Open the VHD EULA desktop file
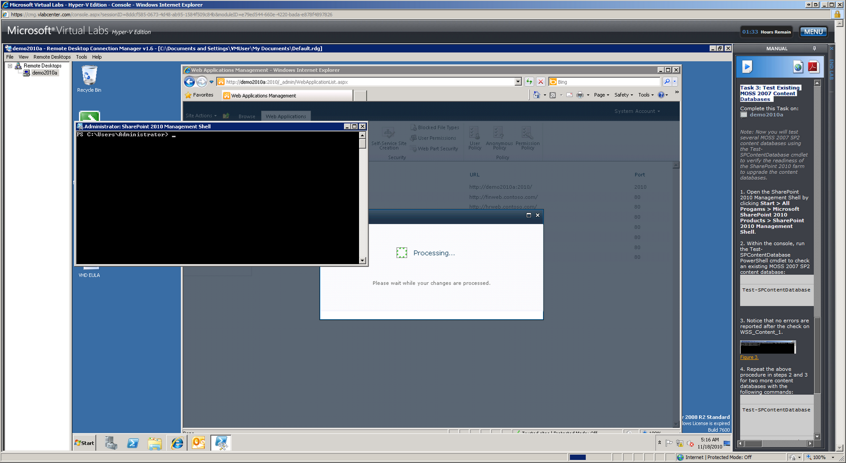Viewport: 846px width, 463px height. tap(89, 272)
